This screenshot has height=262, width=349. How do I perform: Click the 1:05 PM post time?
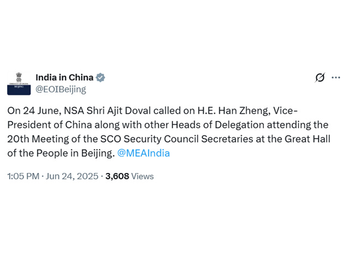23,176
